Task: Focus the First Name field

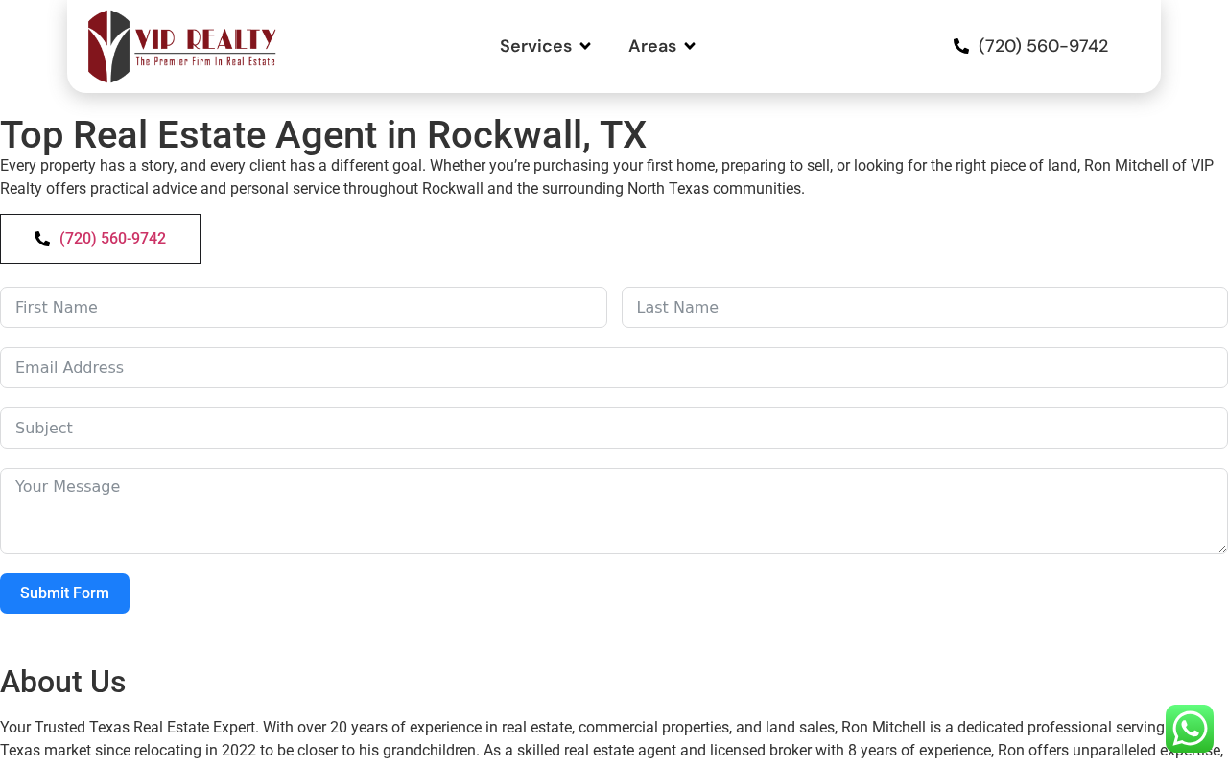Action: (303, 308)
